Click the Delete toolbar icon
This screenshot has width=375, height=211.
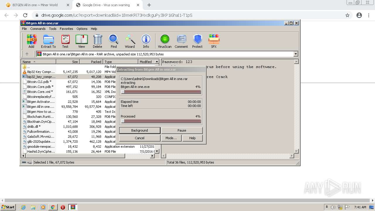point(98,41)
